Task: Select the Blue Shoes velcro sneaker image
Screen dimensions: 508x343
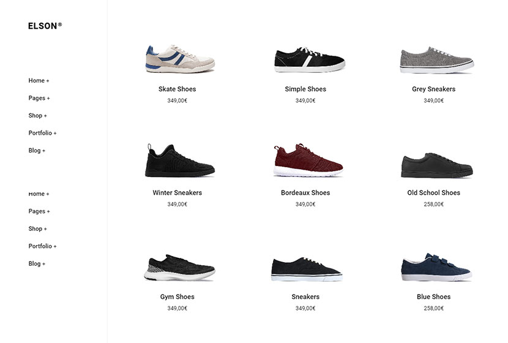Action: coord(436,267)
